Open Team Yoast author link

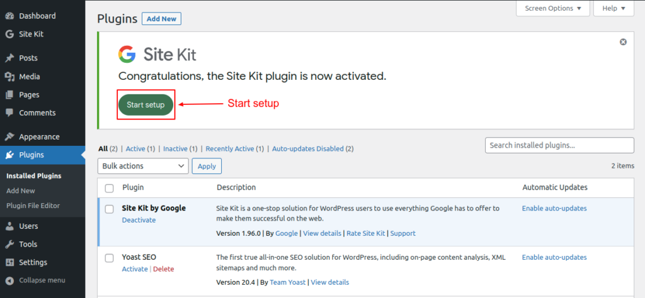[287, 282]
